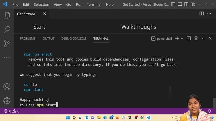The height and width of the screenshot is (121, 216).
Task: Switch to the TERMINAL tab
Action: (x=101, y=39)
